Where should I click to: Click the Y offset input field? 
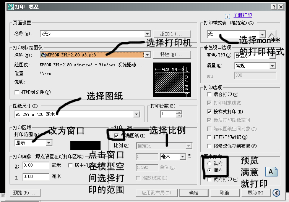tap(36, 176)
